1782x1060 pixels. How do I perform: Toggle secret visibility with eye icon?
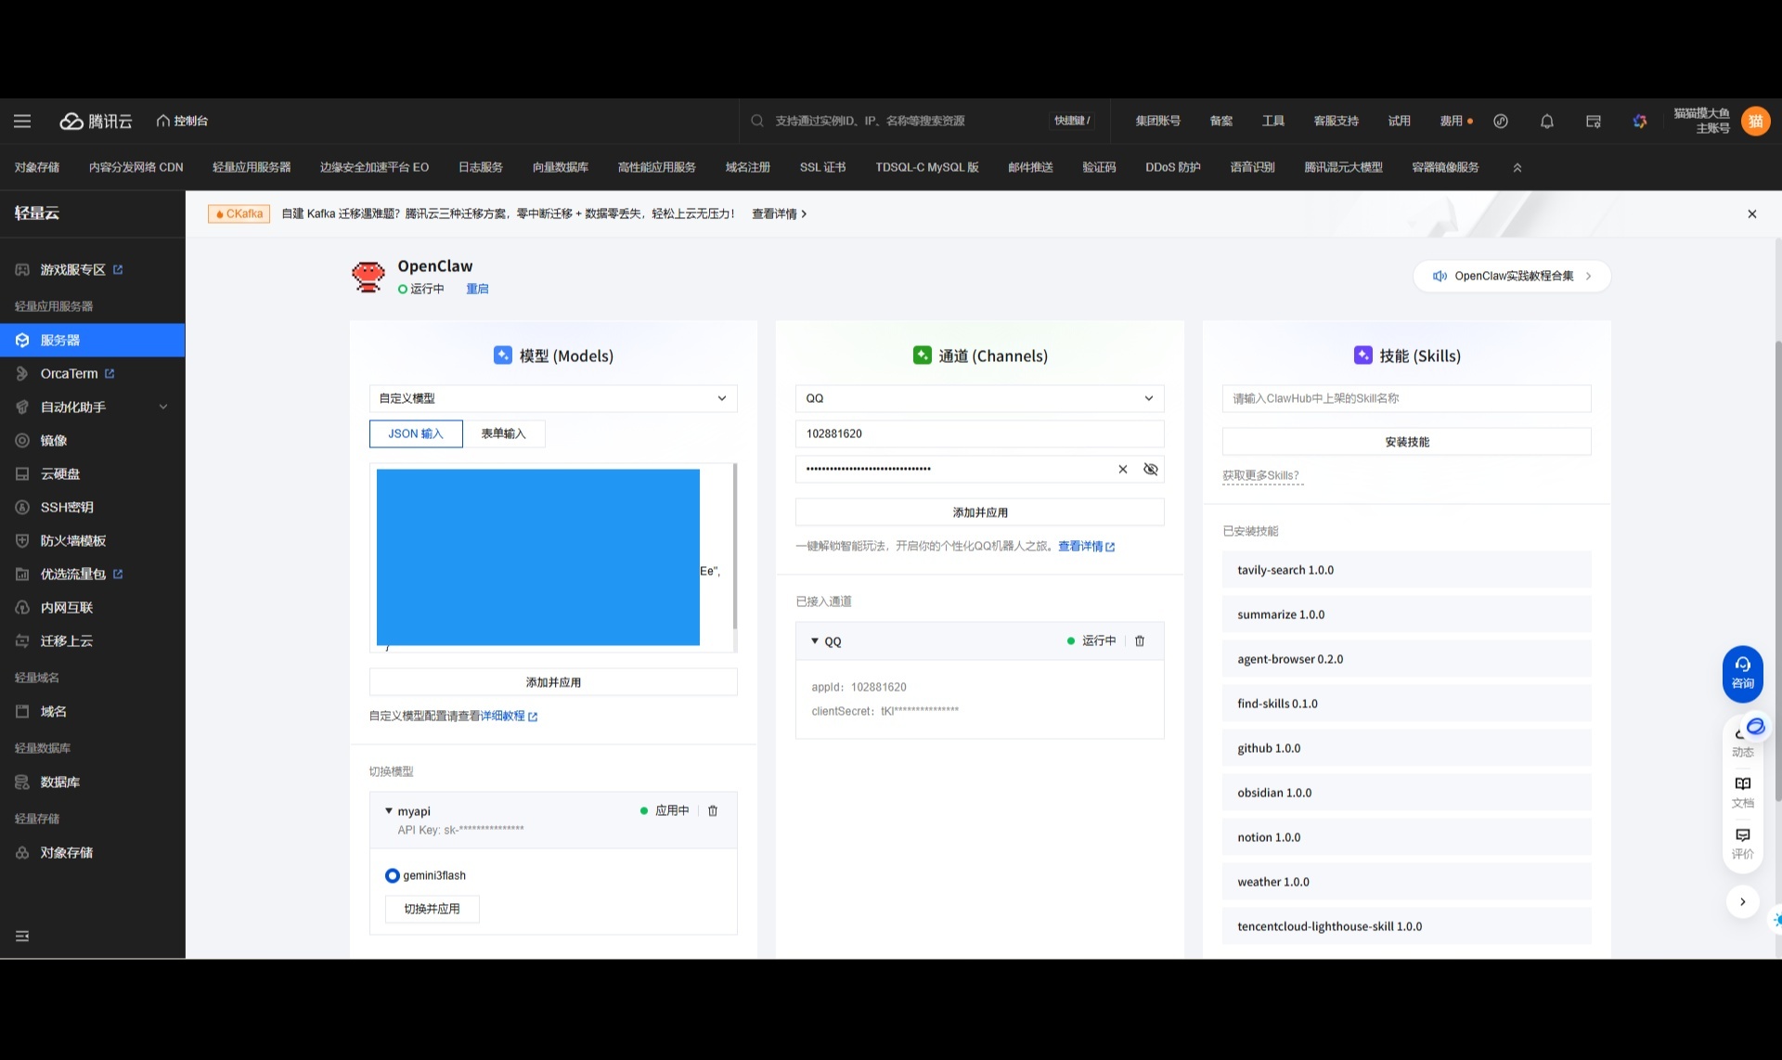point(1150,469)
